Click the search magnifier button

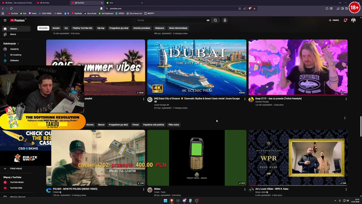point(215,20)
